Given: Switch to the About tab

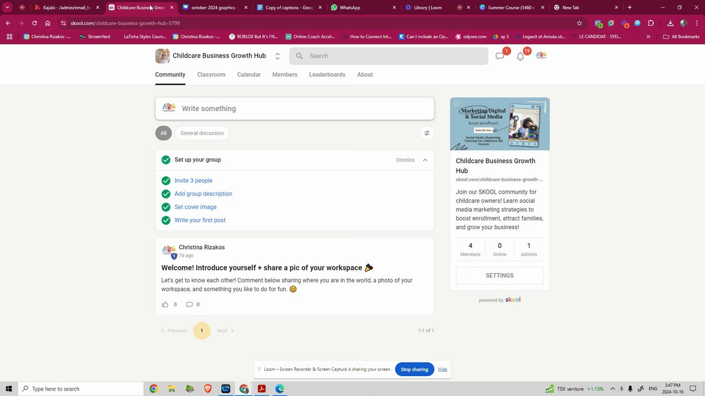Looking at the screenshot, I should coord(365,75).
